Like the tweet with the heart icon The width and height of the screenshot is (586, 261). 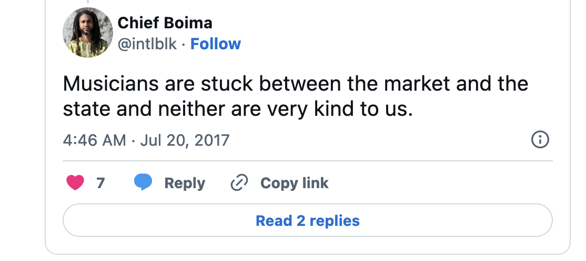pyautogui.click(x=75, y=183)
